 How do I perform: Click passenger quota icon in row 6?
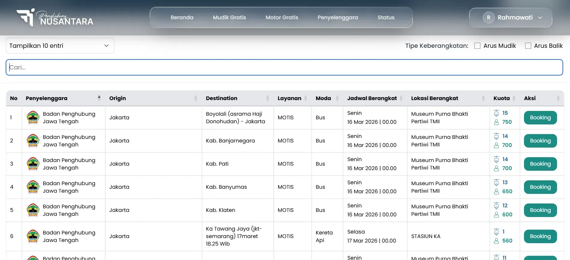496,241
